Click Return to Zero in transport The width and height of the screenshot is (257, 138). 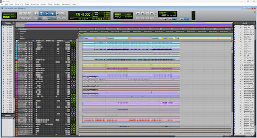point(138,19)
